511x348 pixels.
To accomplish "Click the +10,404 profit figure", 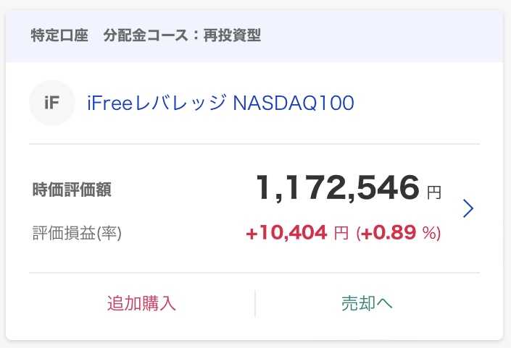I will coord(286,233).
